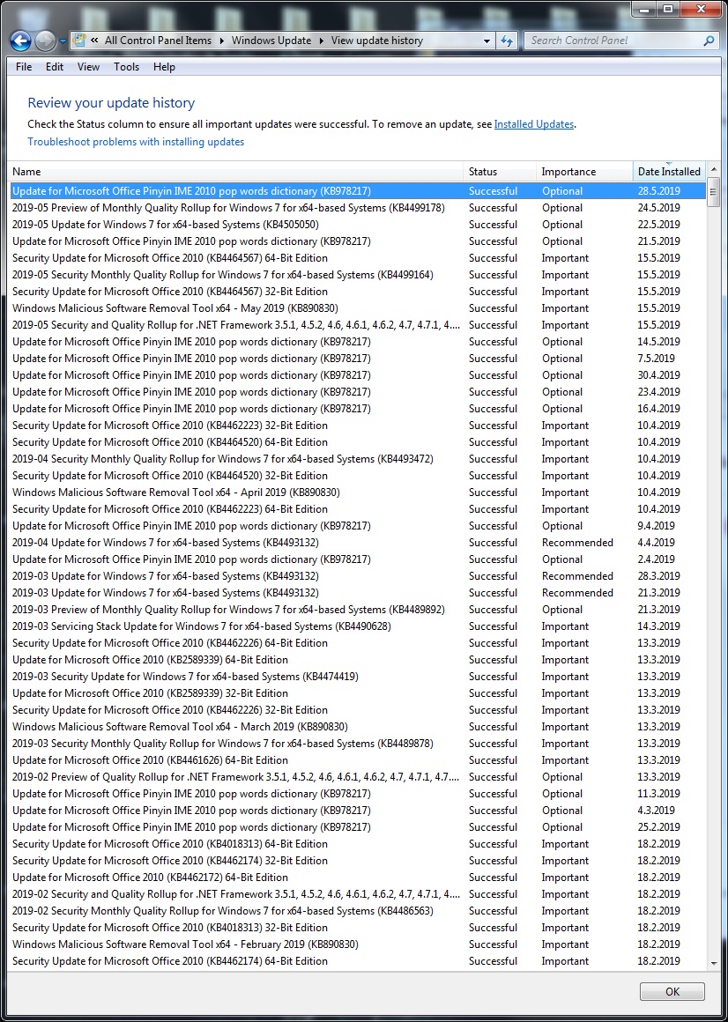Go to Windows Update breadcrumb

point(271,41)
